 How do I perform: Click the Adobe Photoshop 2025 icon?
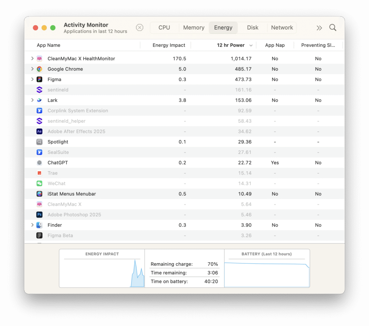coord(39,215)
